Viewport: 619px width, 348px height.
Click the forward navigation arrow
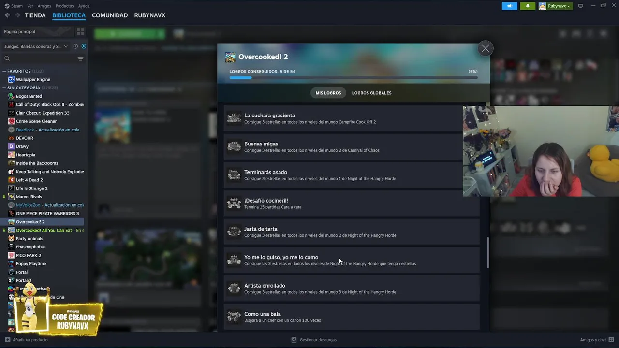click(x=17, y=15)
